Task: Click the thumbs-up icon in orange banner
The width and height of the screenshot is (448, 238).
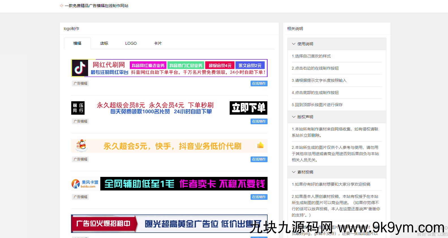Action: click(260, 145)
